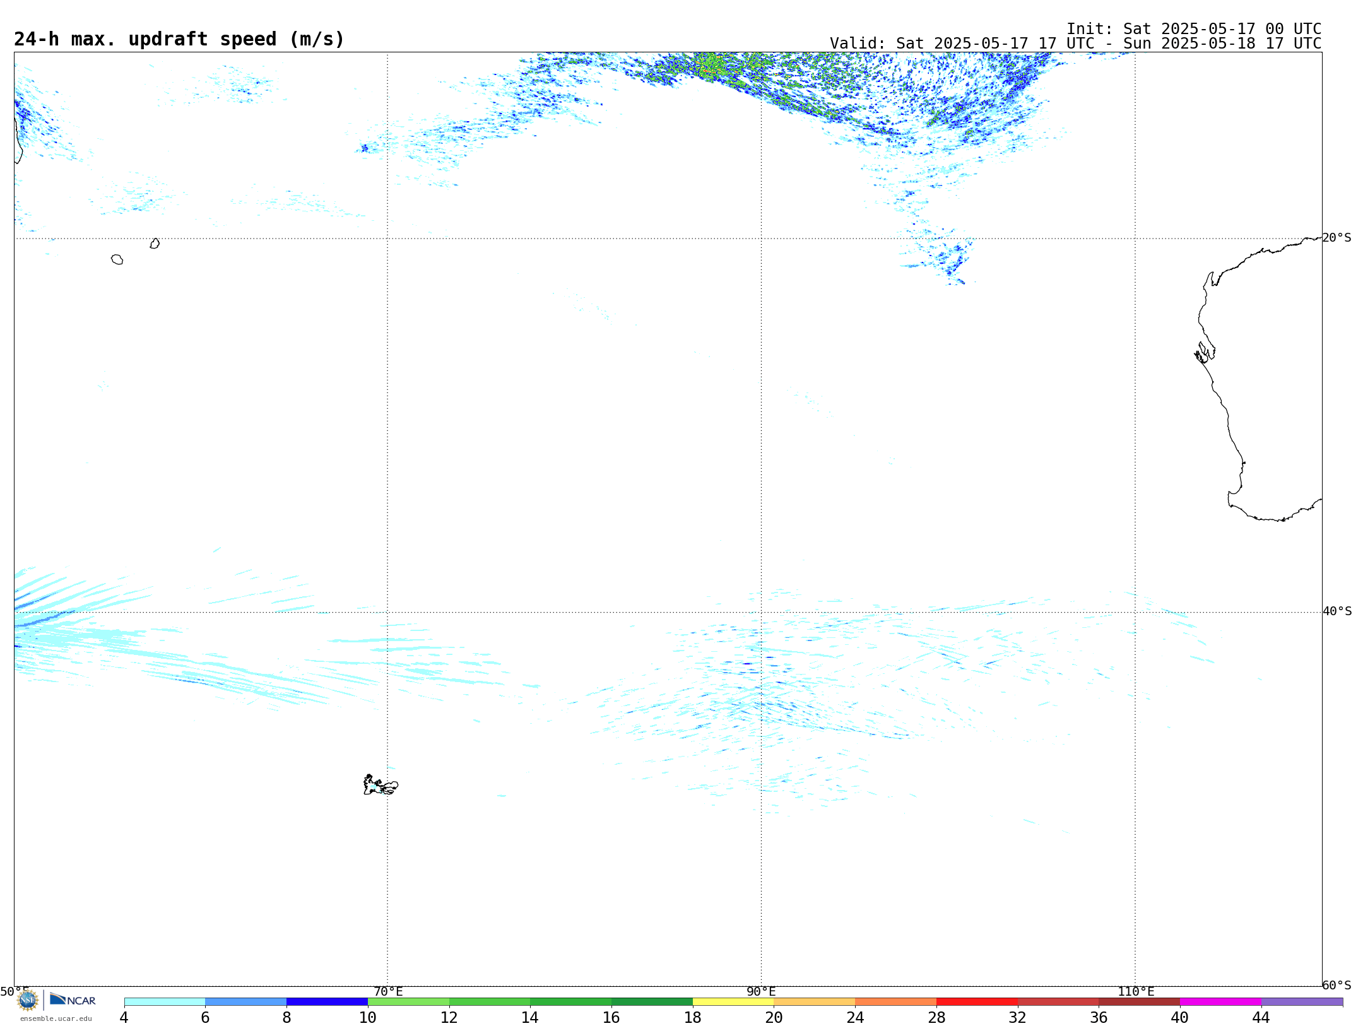
Task: Click the 70°E longitude label
Action: coord(388,992)
